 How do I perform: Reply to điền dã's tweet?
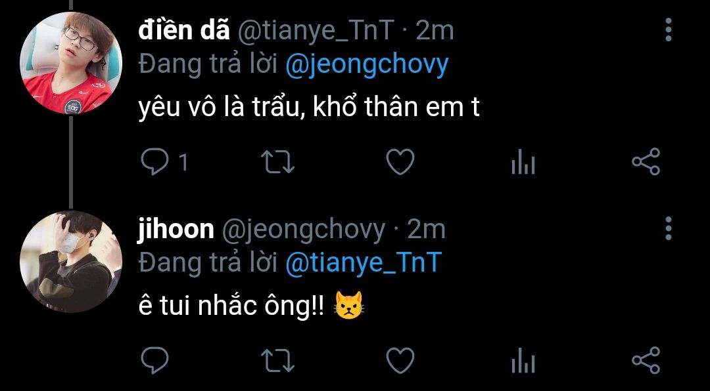point(154,162)
